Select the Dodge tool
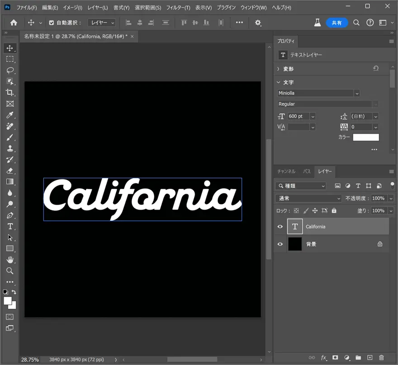This screenshot has height=365, width=398. pos(10,204)
